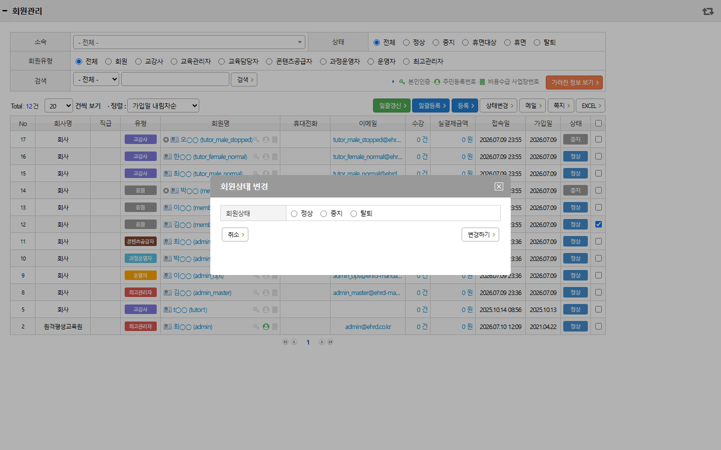
Task: Click the 변경하기 button in dialog
Action: pyautogui.click(x=480, y=234)
